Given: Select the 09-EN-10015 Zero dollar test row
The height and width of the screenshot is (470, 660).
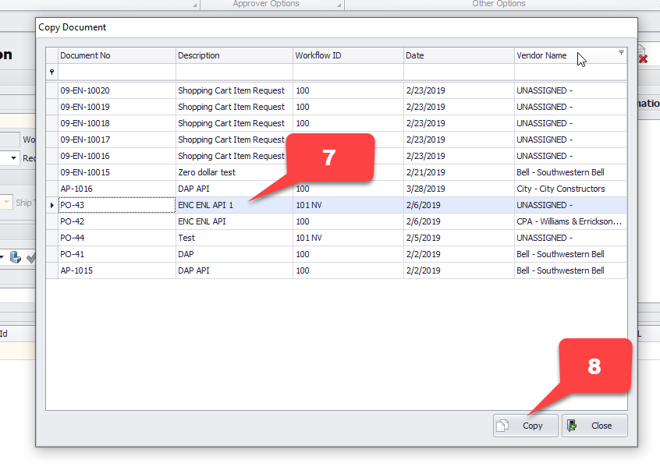Looking at the screenshot, I should coord(234,172).
